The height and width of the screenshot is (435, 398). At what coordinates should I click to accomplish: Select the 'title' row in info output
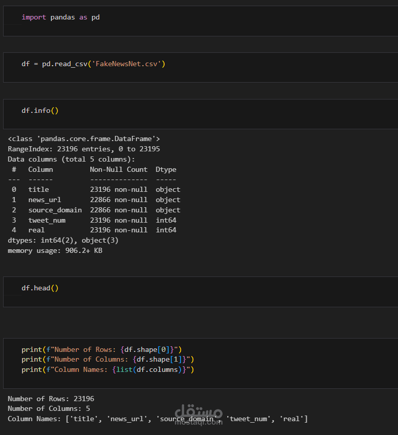click(x=95, y=189)
